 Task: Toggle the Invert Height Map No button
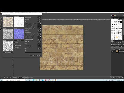tap(39, 46)
